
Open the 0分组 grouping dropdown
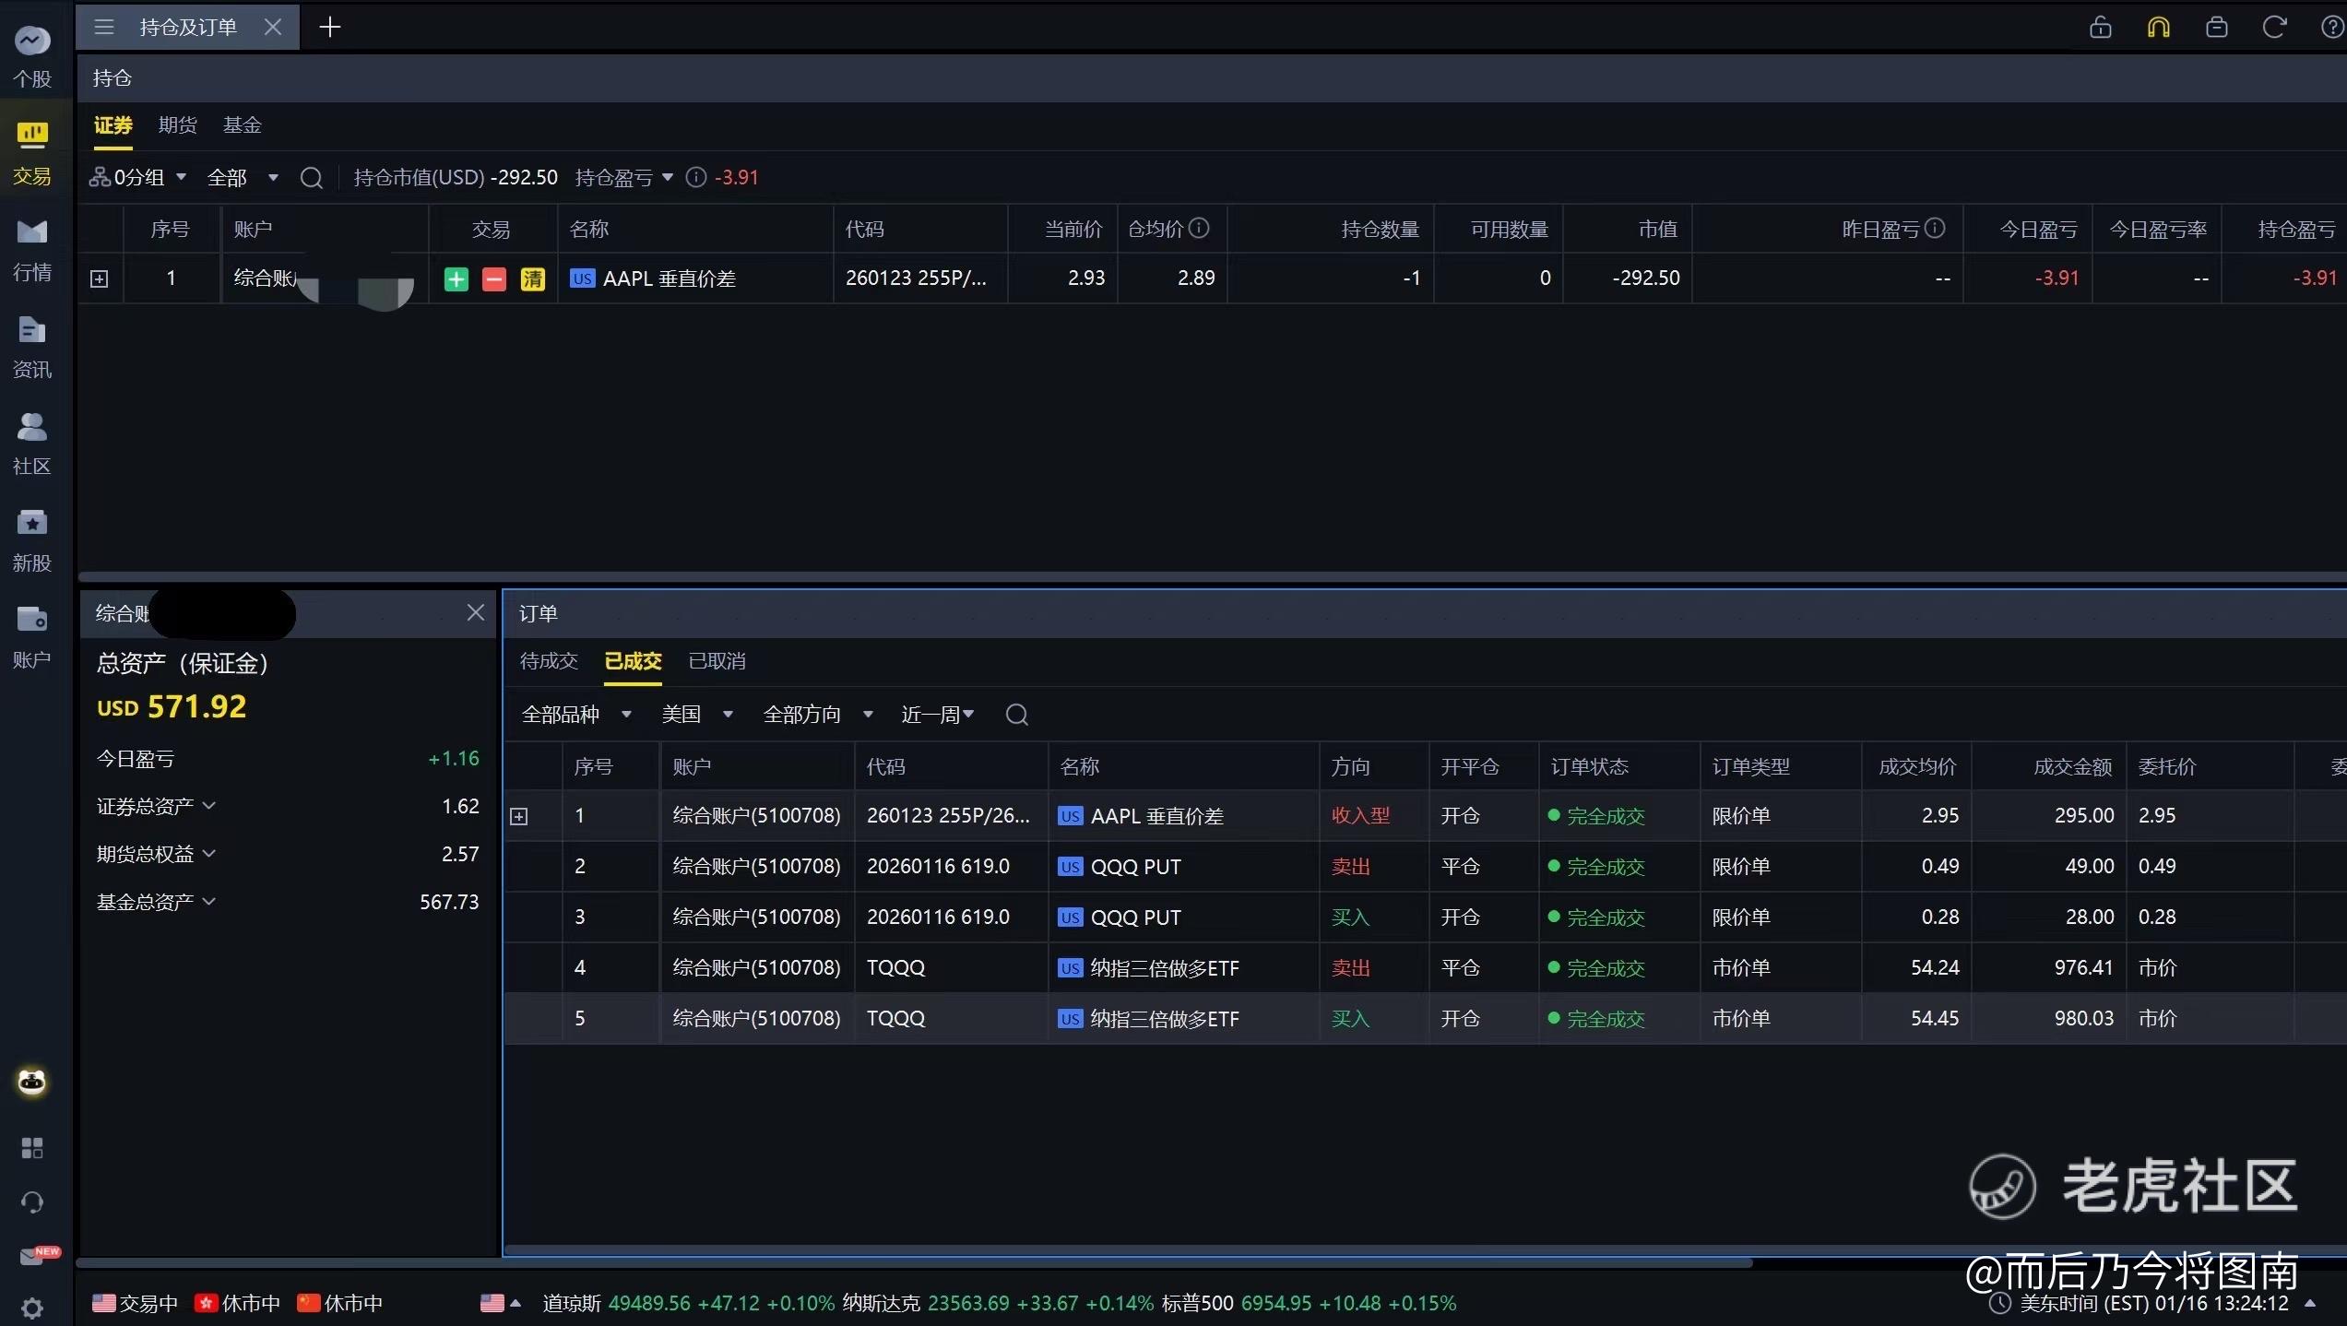[x=138, y=177]
